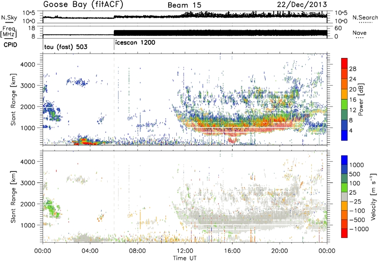This screenshot has height=261, width=378.
Task: Click the '-1000' tick on Velocity colorbar
Action: point(359,229)
